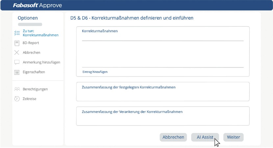The height and width of the screenshot is (148, 273).
Task: Open Berechtigungen in the sidebar
Action: (x=35, y=89)
